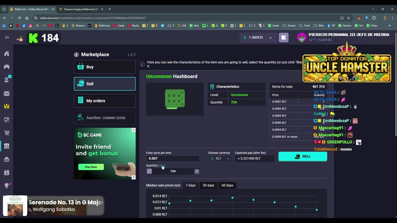The image size is (397, 223).
Task: Open a new browser tab with plus
Action: [x=109, y=9]
